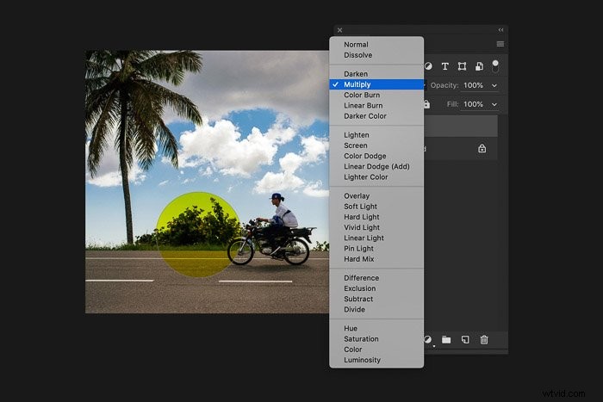Viewport: 603px width, 402px height.
Task: Click the Lock all icon beside Fill
Action: (427, 104)
